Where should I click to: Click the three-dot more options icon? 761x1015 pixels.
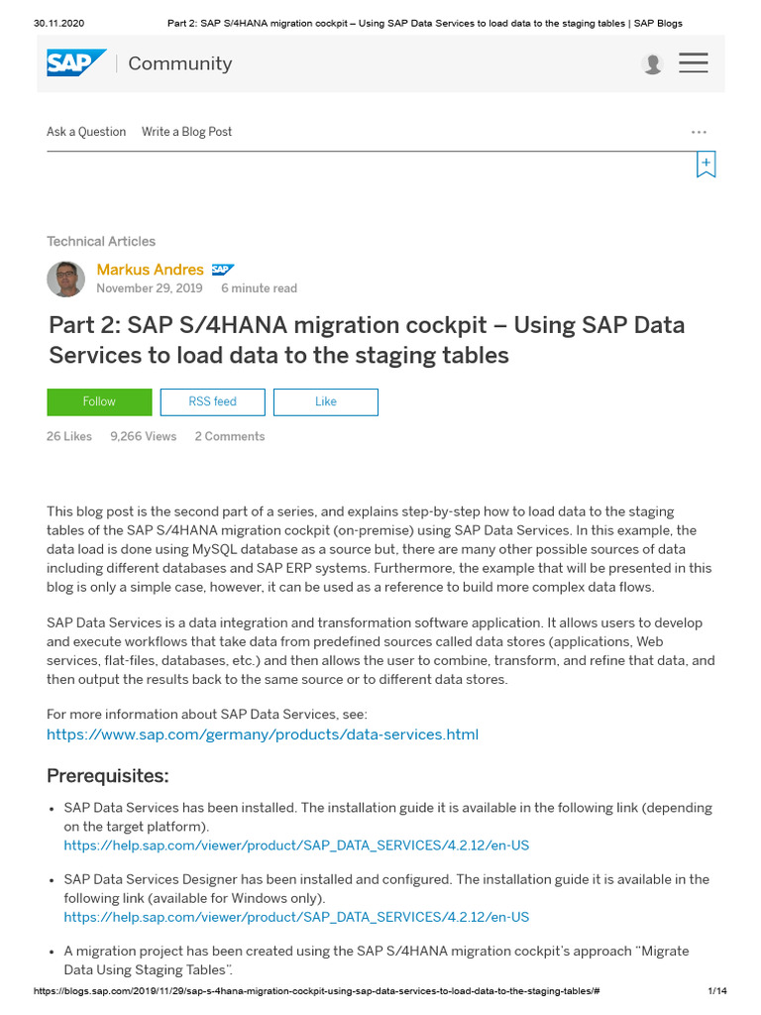(x=699, y=132)
